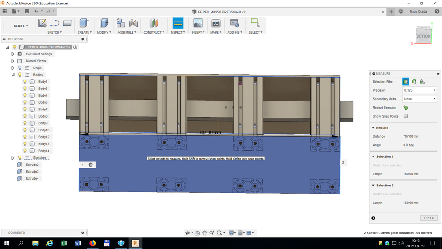Screen dimensions: 442x249
Task: Click the 2-rectangle sketch tool icon
Action: click(67, 23)
